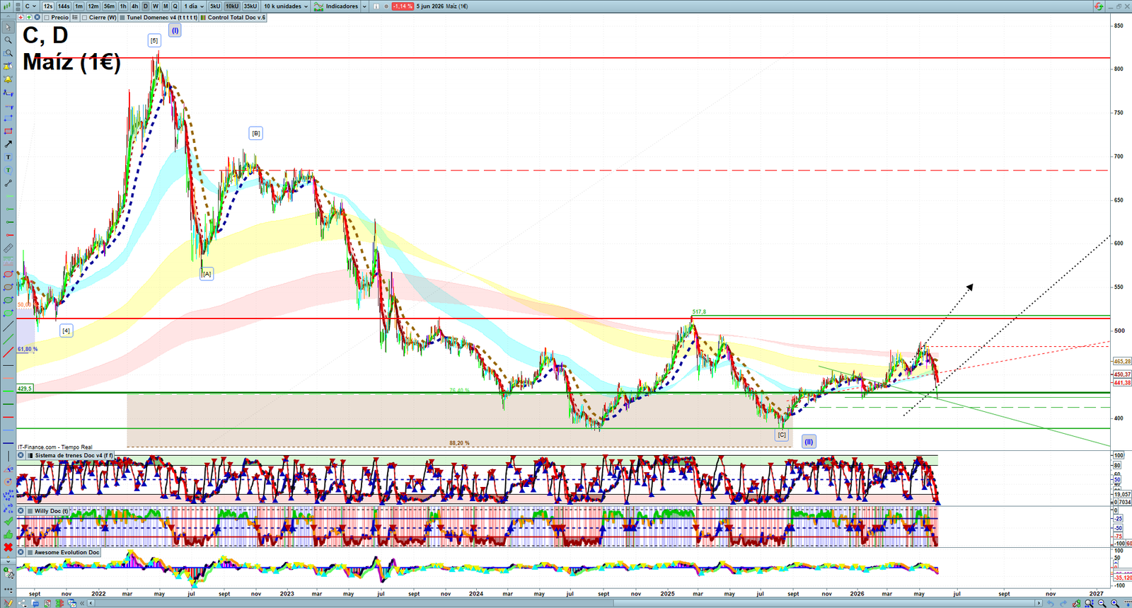Close the Awesome Evolution Doc panel

click(x=21, y=552)
